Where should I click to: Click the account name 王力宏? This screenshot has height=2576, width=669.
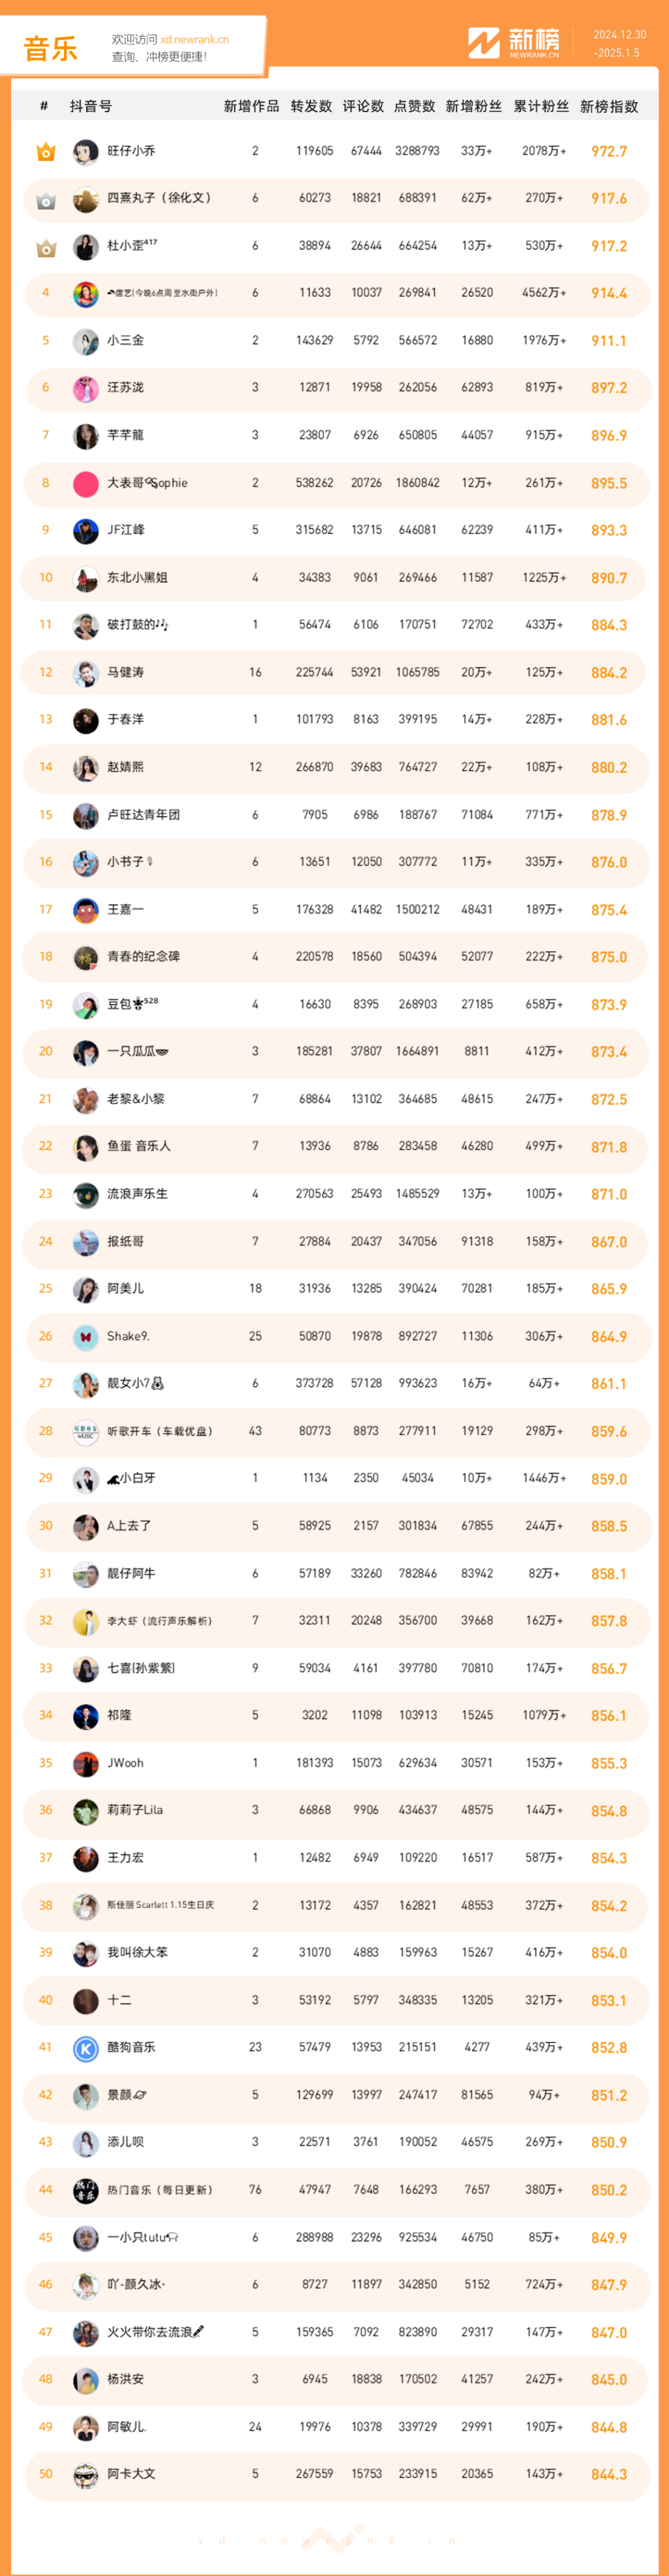126,1858
